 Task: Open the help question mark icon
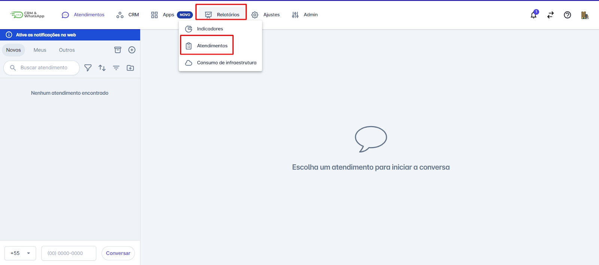pos(568,15)
